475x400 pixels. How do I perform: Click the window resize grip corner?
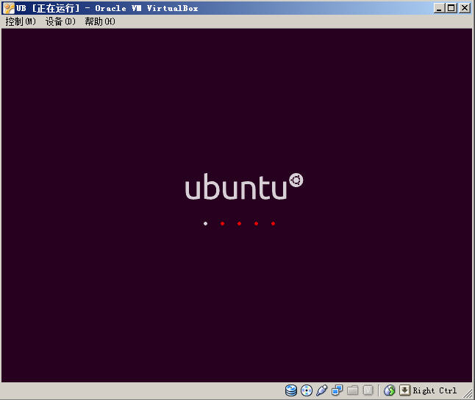(468, 394)
